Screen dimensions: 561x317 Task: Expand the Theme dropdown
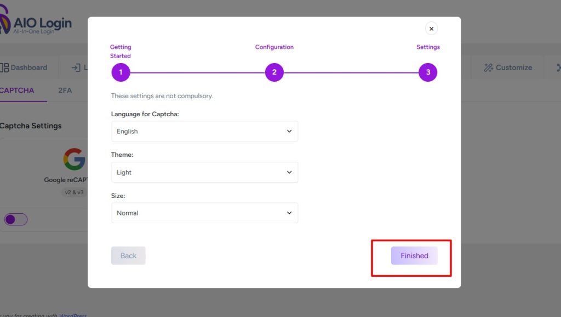pos(204,172)
